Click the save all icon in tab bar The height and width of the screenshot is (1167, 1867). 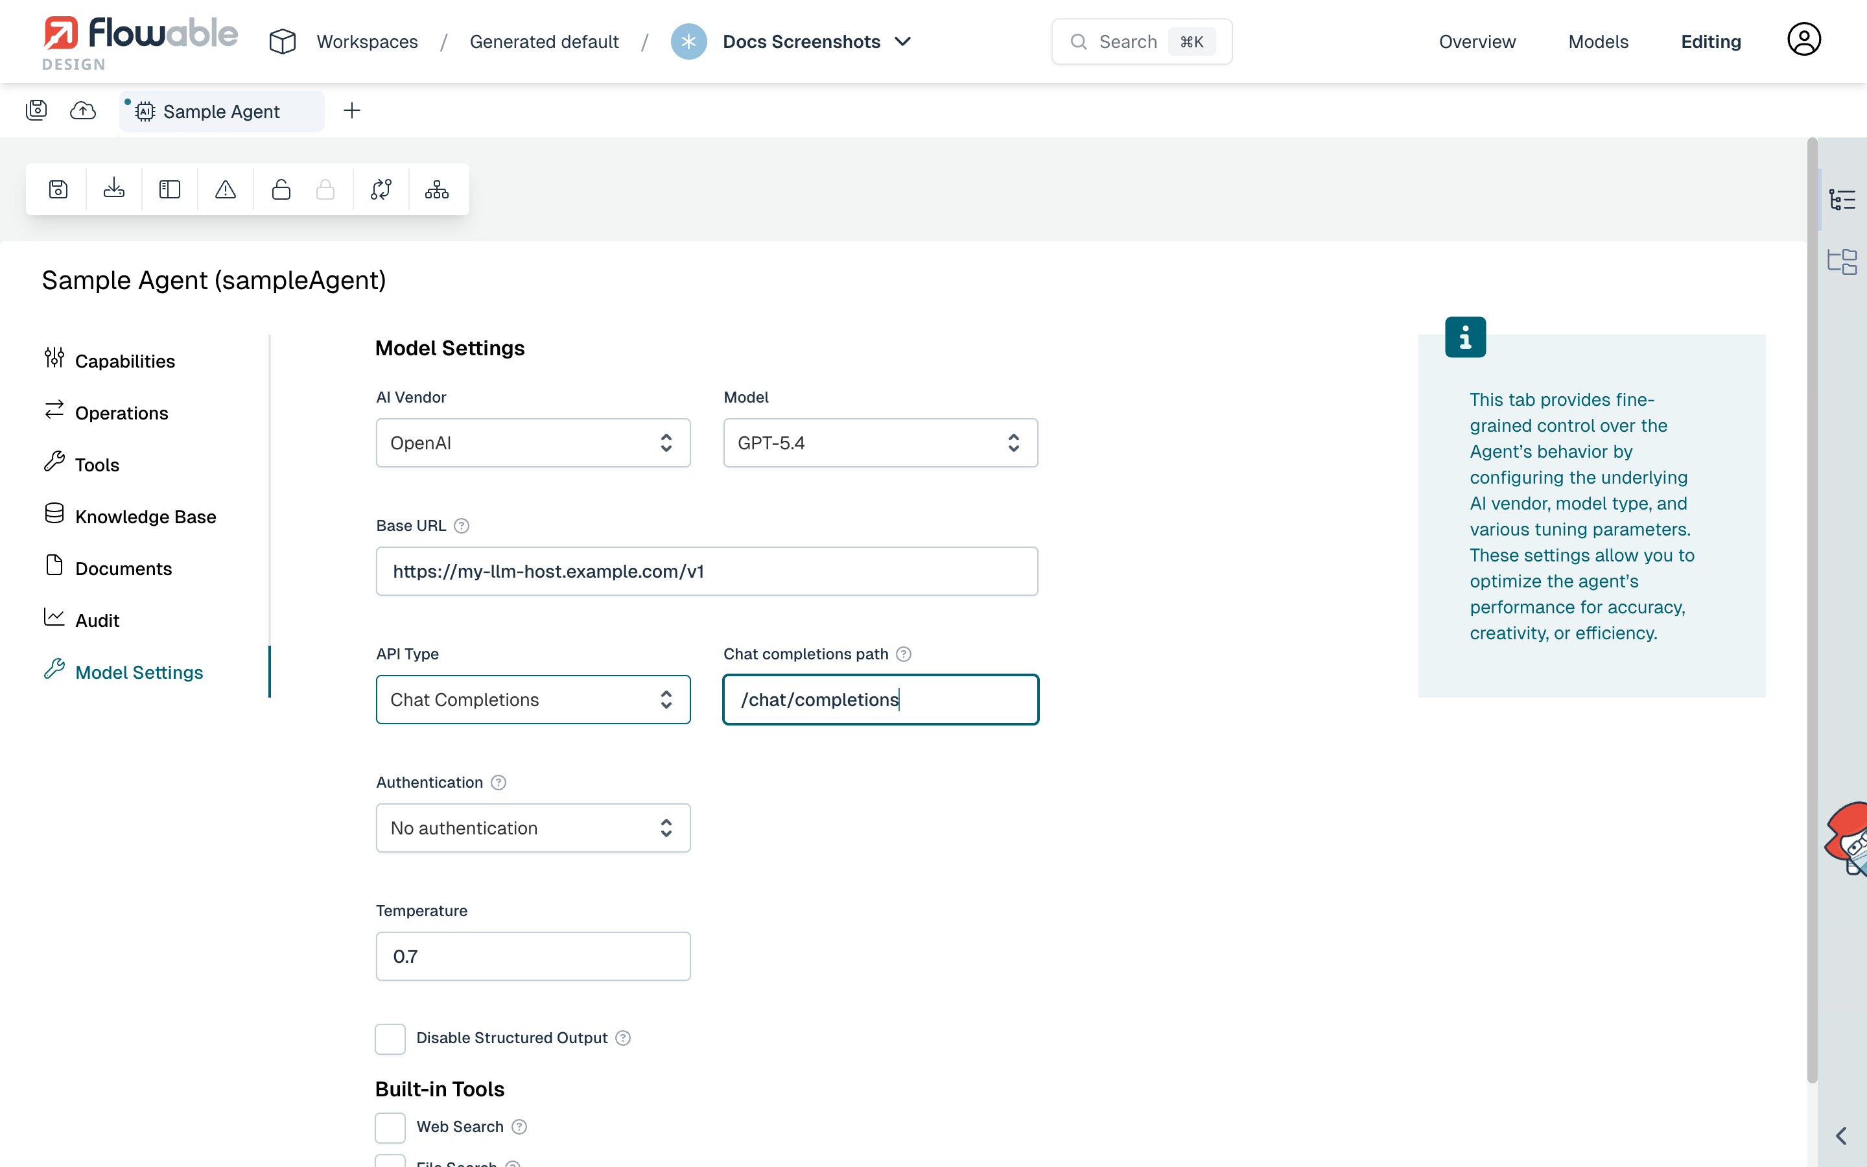click(x=36, y=110)
